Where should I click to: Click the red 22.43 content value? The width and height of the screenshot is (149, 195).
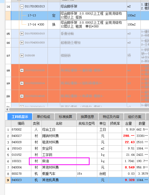pos(130,142)
